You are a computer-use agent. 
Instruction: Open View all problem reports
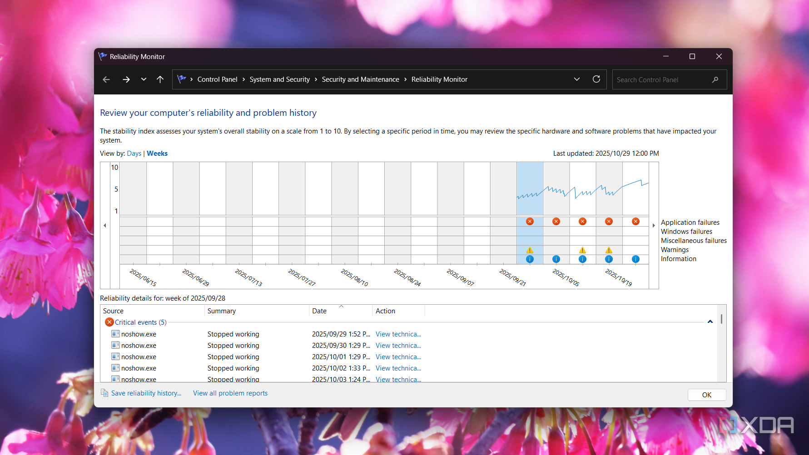point(230,393)
